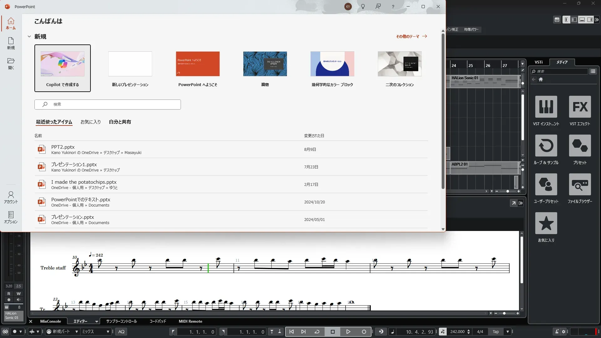This screenshot has width=601, height=338.
Task: Collapse the 新規 section chevron
Action: pos(29,37)
